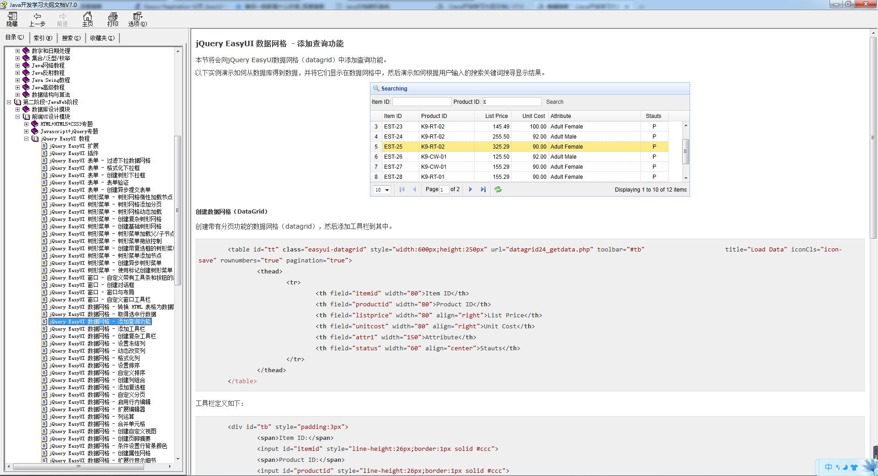This screenshot has width=878, height=476.
Task: Click the first page pager icon
Action: click(x=402, y=189)
